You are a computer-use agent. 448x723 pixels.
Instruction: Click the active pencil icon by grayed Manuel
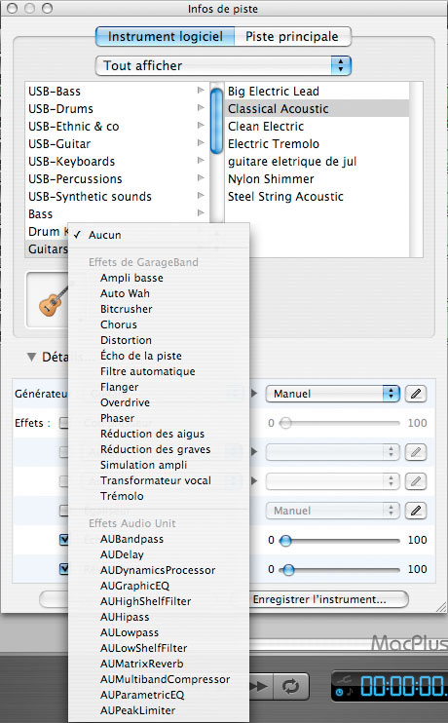point(415,511)
